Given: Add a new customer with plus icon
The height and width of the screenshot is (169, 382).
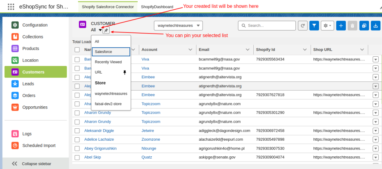Looking at the screenshot, I should [341, 26].
